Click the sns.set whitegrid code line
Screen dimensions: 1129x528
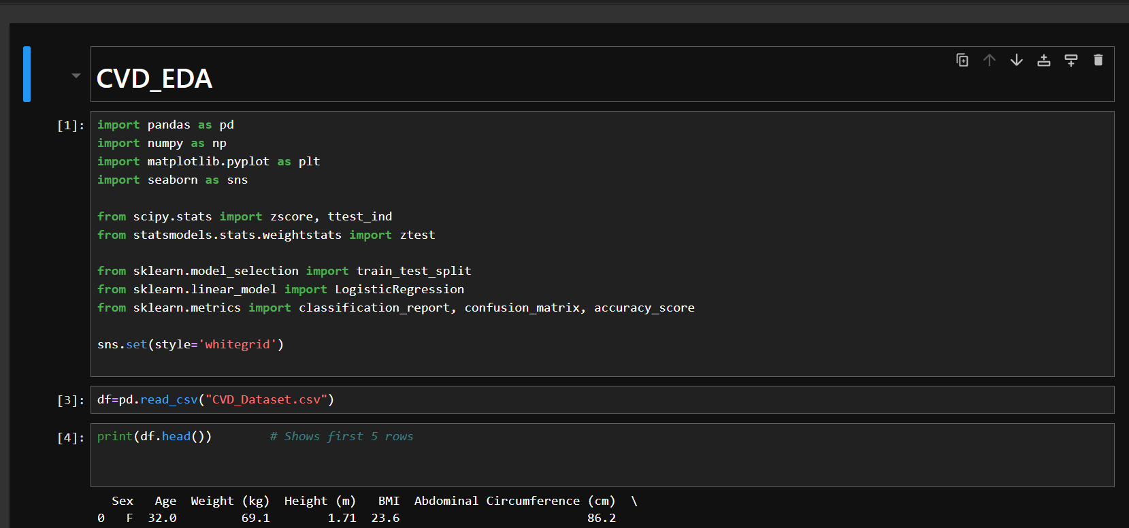click(x=190, y=345)
